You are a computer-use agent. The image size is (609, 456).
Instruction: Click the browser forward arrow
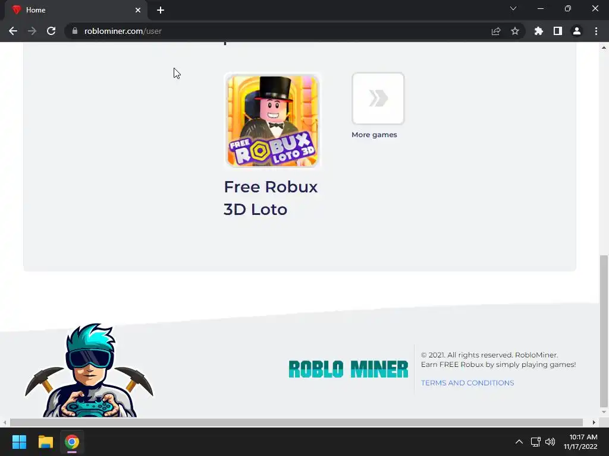32,31
